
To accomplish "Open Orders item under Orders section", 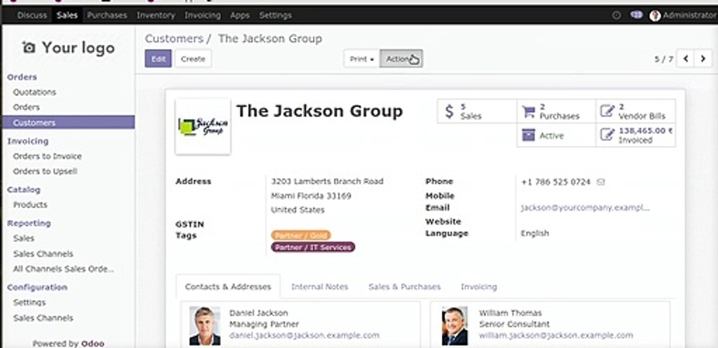I will (27, 107).
